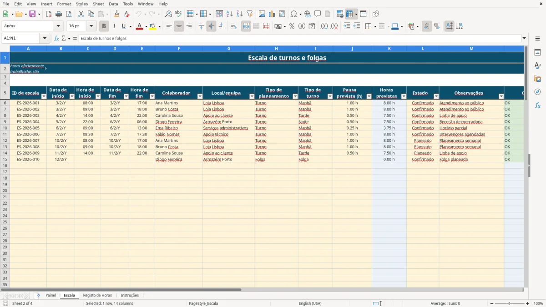
Task: Toggle Freeze Rows and Columns
Action: [349, 14]
